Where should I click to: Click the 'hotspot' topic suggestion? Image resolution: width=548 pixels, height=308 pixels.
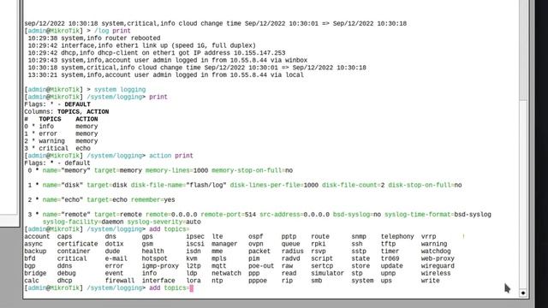tap(154, 258)
